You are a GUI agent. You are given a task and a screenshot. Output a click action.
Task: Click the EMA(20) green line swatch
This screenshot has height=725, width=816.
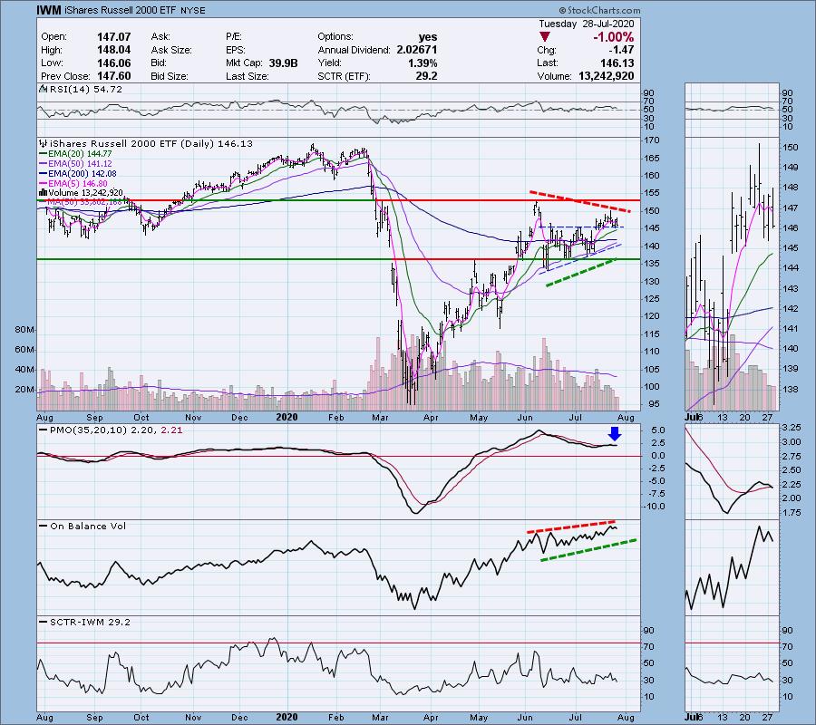tap(44, 154)
